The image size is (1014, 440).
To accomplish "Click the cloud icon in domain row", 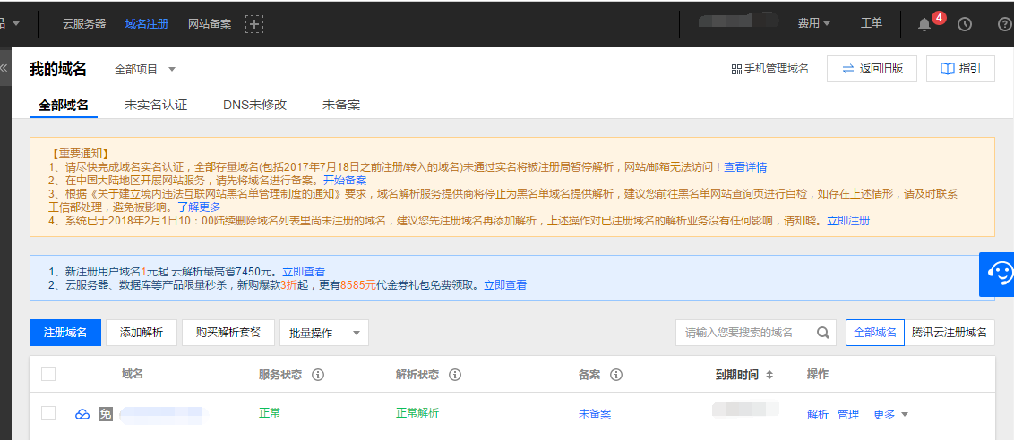I will (x=82, y=414).
